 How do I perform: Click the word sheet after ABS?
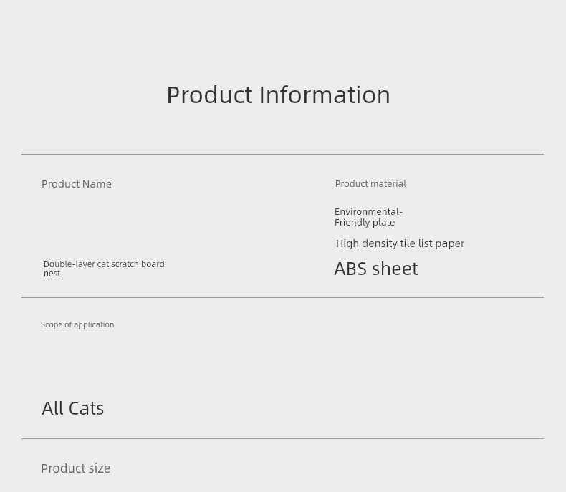point(395,269)
